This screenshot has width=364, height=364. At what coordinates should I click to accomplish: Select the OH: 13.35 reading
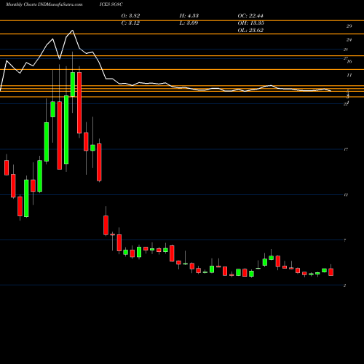[x=251, y=23]
